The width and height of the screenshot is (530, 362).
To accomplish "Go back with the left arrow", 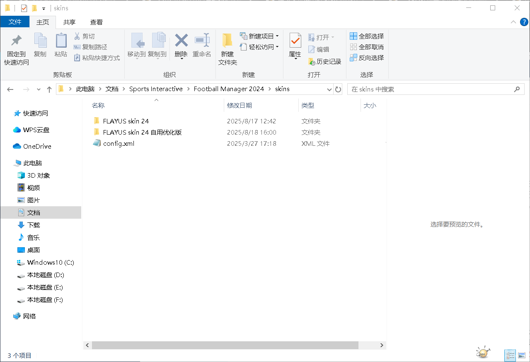I will pyautogui.click(x=10, y=89).
